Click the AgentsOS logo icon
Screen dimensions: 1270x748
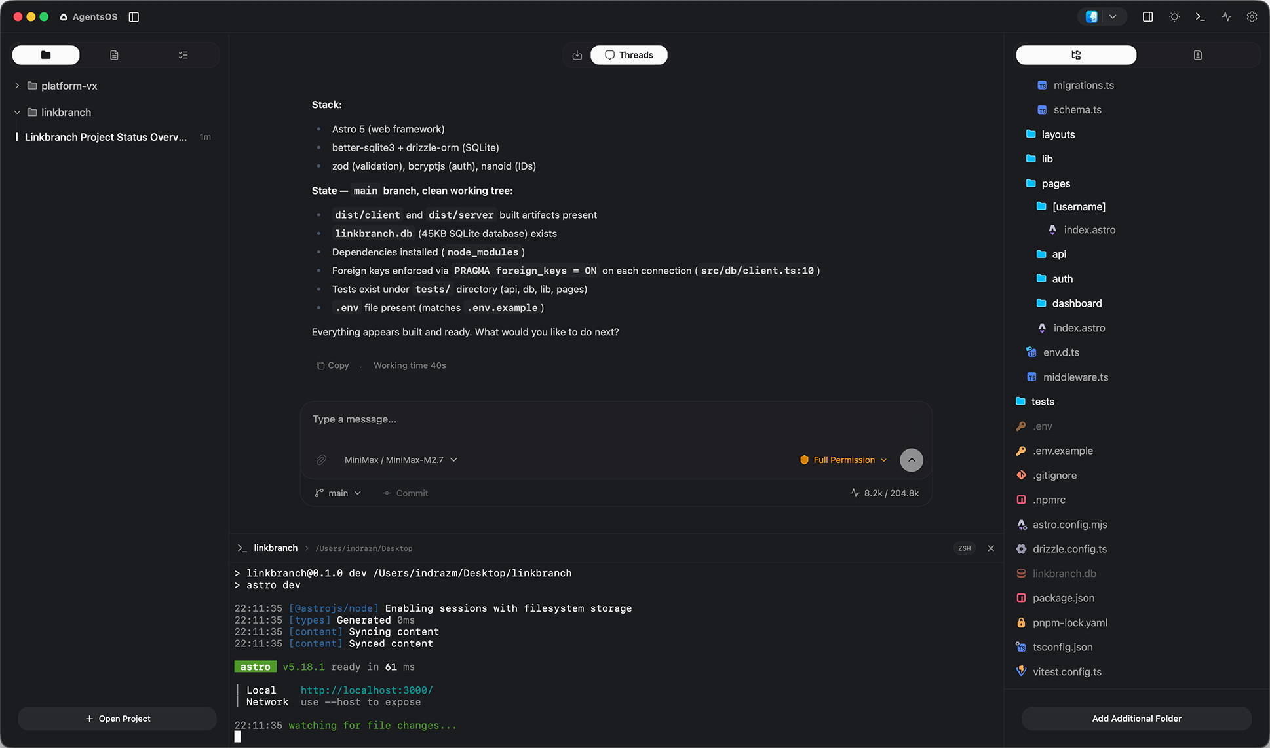pos(64,17)
